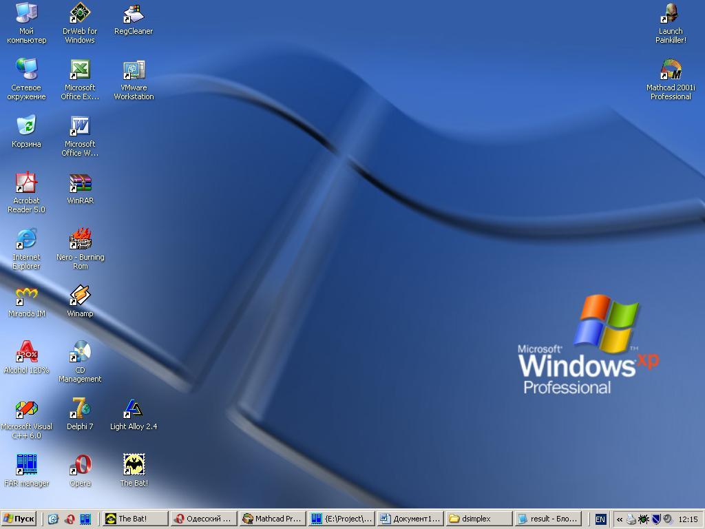Select the Microsoft Office Word shortcut
Image resolution: width=705 pixels, height=529 pixels.
(x=80, y=136)
